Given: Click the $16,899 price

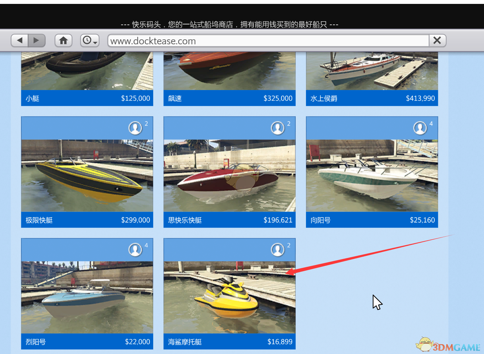Looking at the screenshot, I should [x=280, y=342].
